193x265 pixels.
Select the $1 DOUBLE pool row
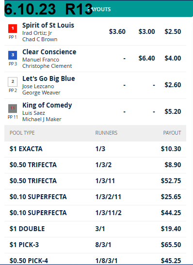95,229
